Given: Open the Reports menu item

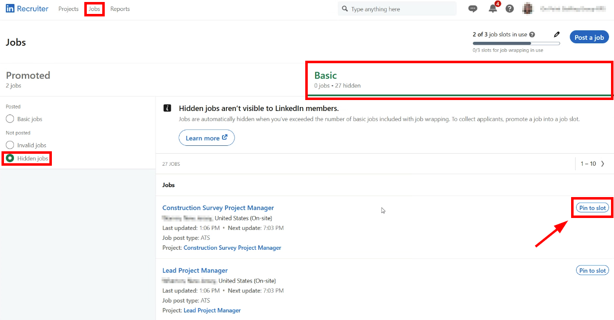Looking at the screenshot, I should click(x=120, y=9).
